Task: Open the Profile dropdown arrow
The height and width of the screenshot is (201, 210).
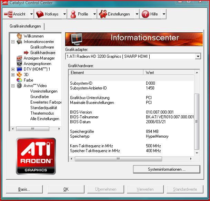Action: point(94,14)
